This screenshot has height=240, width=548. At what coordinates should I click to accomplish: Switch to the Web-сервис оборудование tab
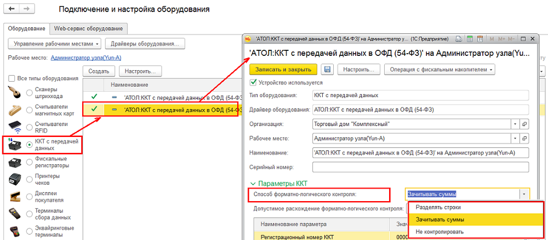coord(88,28)
